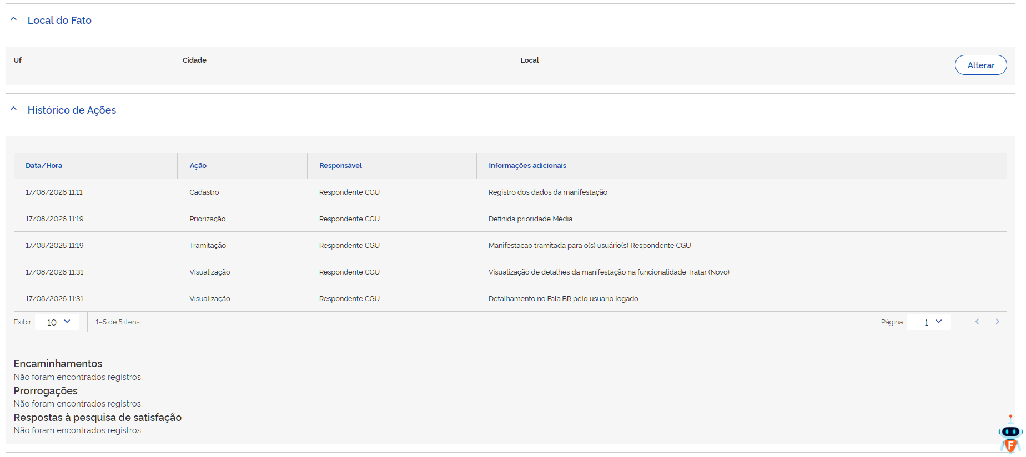Select the Tratar (Novo) visualização row
This screenshot has width=1026, height=457.
pos(510,272)
